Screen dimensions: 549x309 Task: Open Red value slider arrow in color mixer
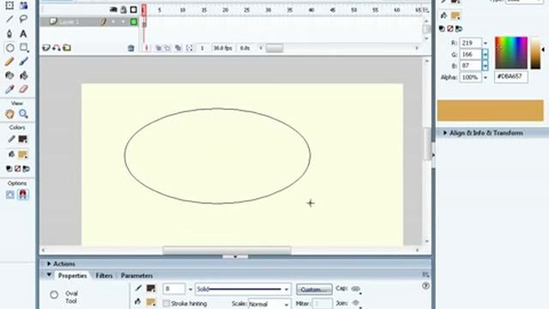(486, 43)
